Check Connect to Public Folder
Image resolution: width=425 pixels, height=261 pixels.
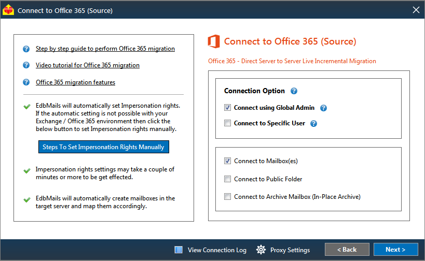[227, 179]
